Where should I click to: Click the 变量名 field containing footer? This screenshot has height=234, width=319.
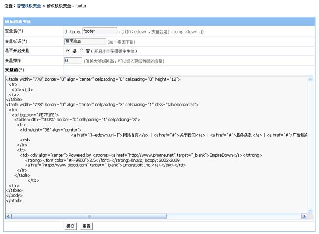(100, 31)
